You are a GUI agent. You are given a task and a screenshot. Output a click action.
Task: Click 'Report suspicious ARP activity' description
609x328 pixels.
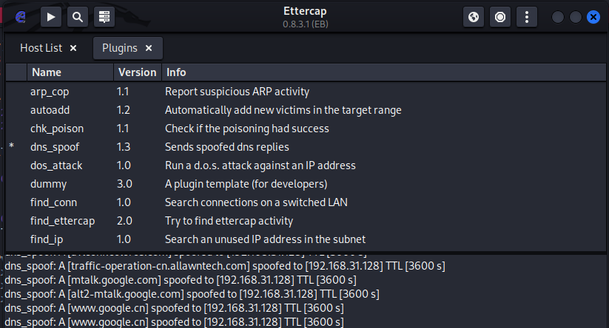click(237, 92)
